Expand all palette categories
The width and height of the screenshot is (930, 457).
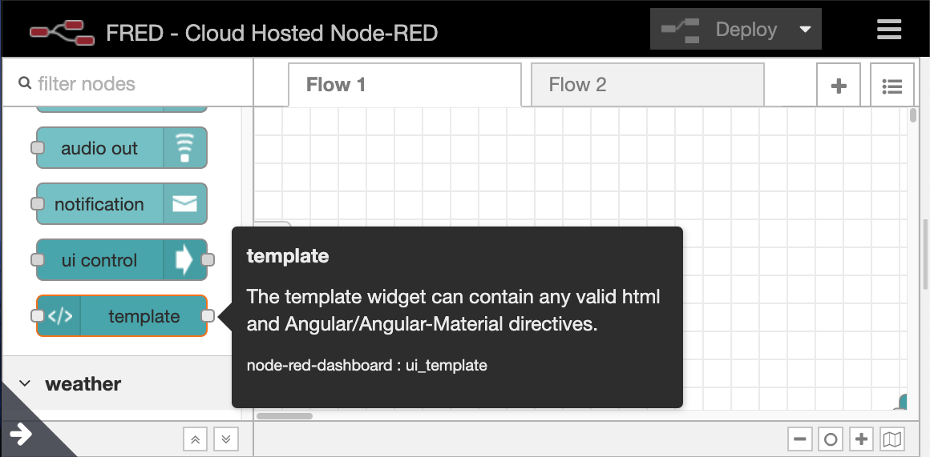pyautogui.click(x=226, y=439)
